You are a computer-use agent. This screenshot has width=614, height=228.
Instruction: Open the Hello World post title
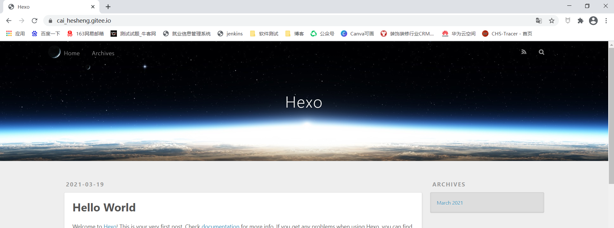(x=104, y=208)
